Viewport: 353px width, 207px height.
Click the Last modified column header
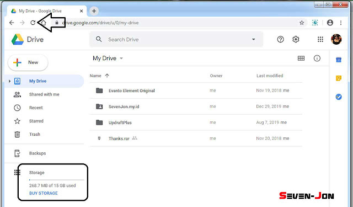[x=270, y=76]
